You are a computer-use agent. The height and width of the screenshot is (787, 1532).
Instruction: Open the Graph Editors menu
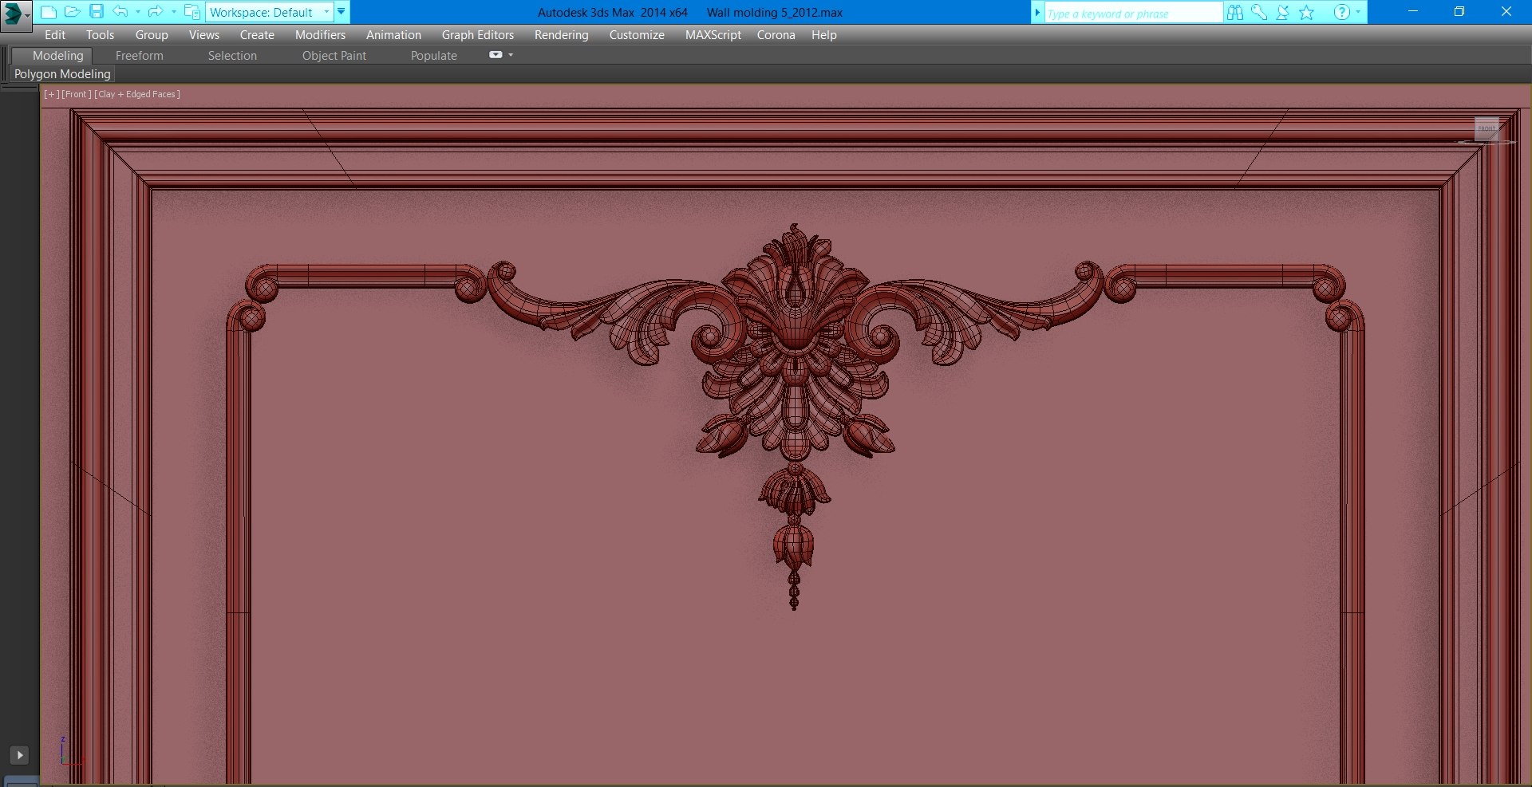click(478, 35)
